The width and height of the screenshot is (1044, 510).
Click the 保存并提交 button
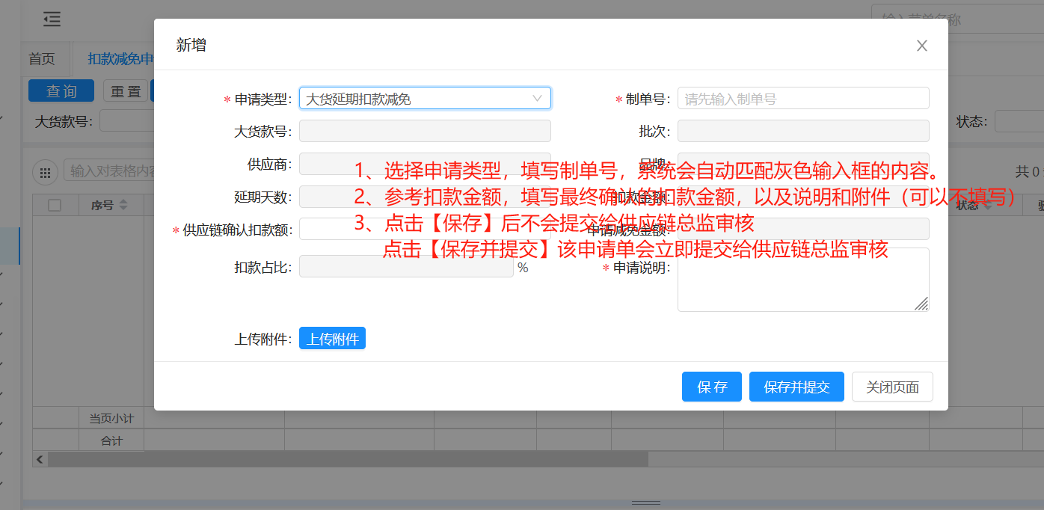[796, 387]
